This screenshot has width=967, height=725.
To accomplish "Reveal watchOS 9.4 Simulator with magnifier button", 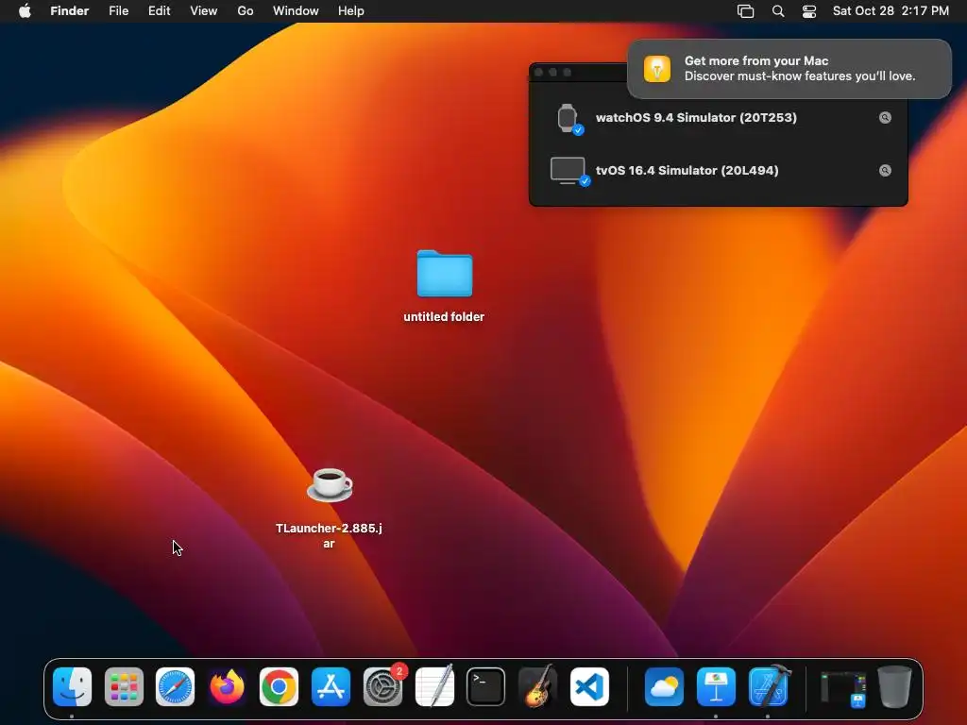I will [885, 118].
